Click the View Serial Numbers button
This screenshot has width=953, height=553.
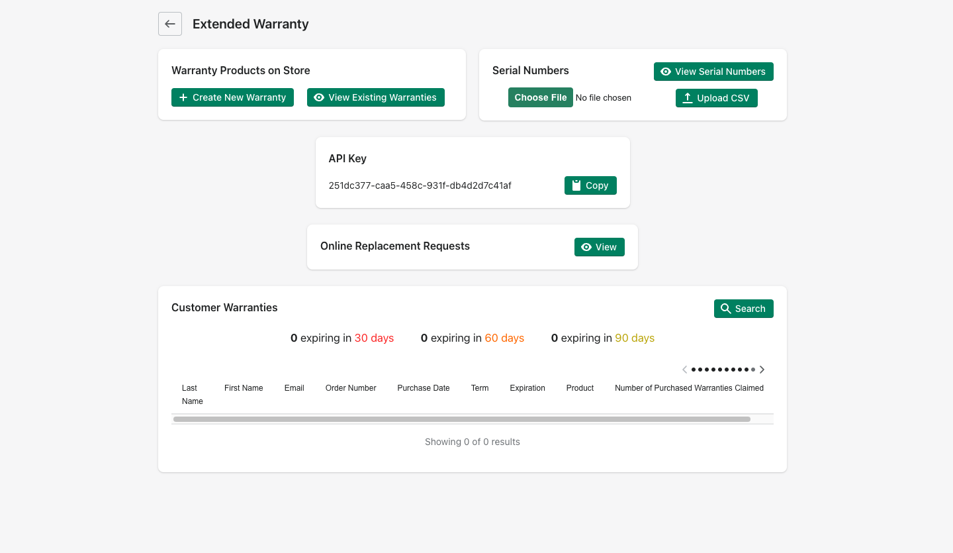[713, 72]
